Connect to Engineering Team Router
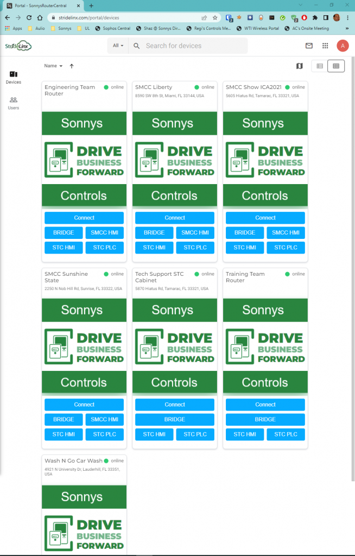355x556 pixels. click(x=84, y=218)
